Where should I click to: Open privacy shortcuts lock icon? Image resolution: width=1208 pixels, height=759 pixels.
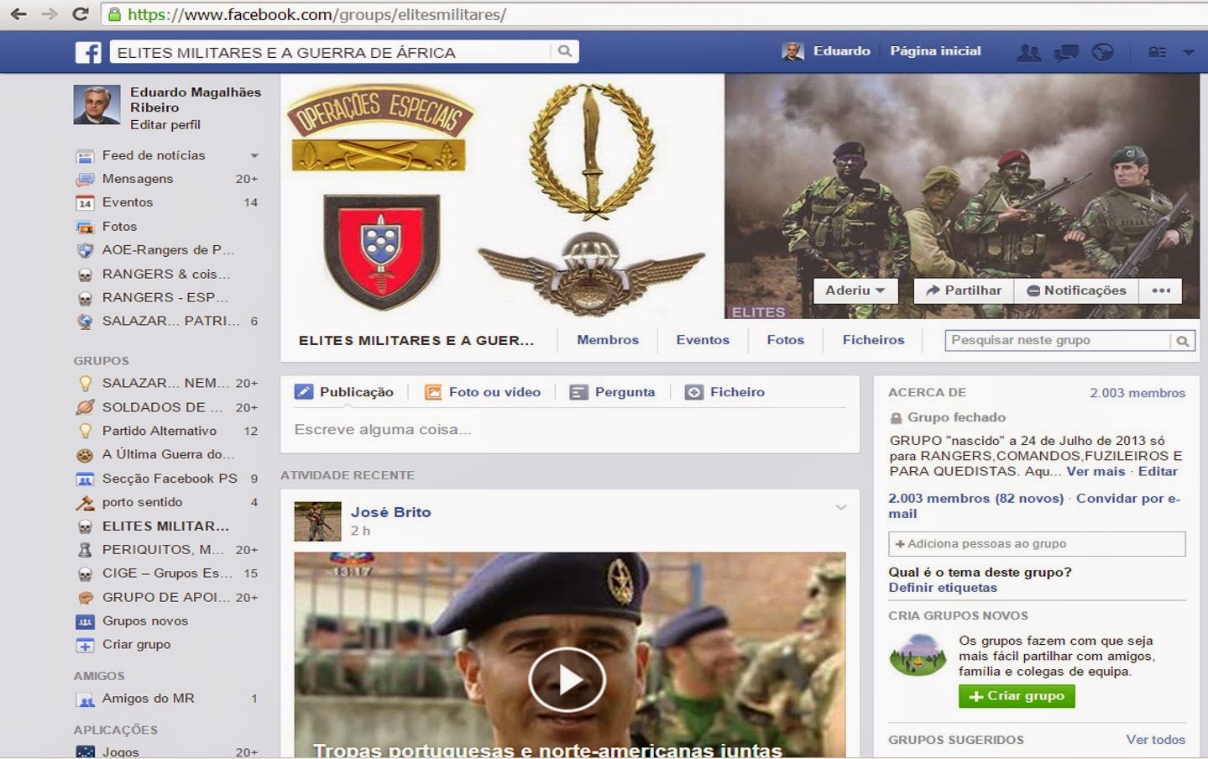tap(1157, 52)
